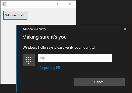Click the Windows Hello button

click(x=15, y=15)
